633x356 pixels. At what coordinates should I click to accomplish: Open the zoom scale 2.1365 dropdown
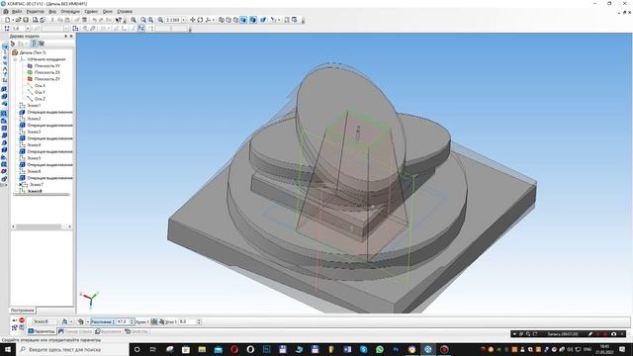coord(184,20)
